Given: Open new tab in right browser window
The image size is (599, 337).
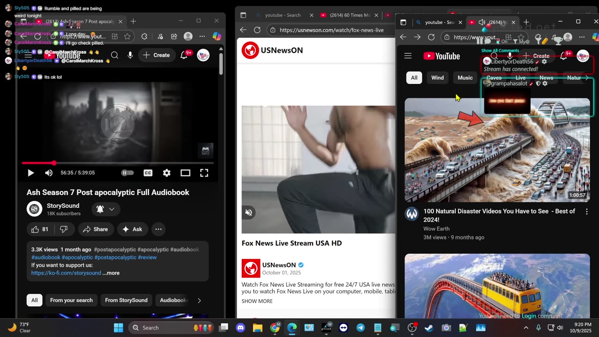Looking at the screenshot, I should click(x=526, y=22).
